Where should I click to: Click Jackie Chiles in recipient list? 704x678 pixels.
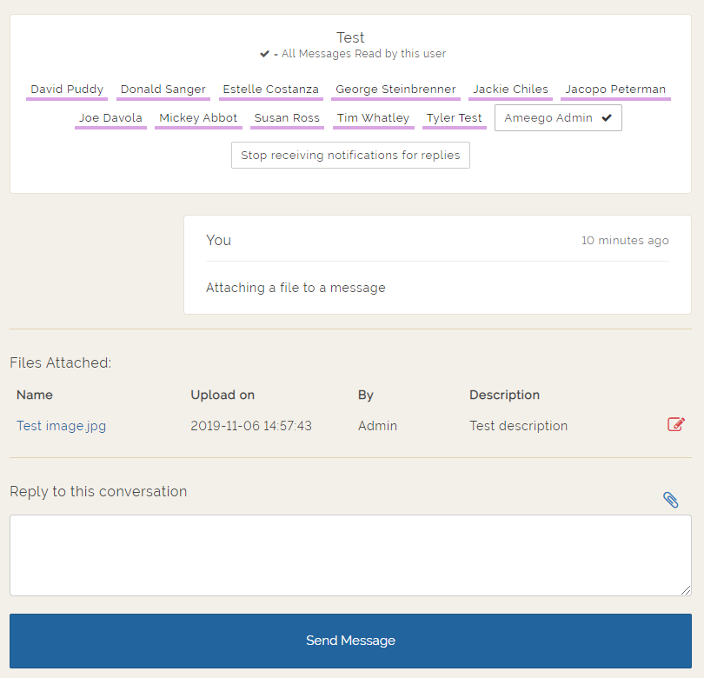click(x=510, y=90)
